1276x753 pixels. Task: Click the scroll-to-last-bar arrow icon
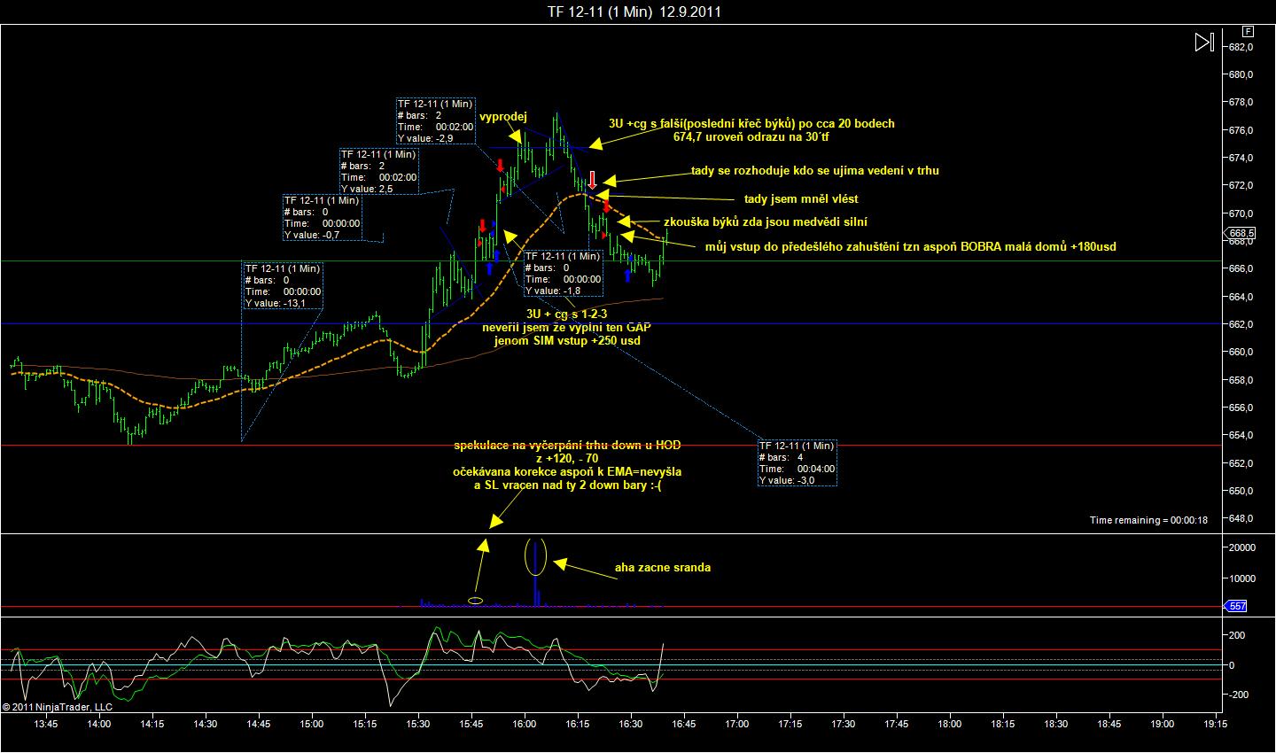coord(1203,43)
